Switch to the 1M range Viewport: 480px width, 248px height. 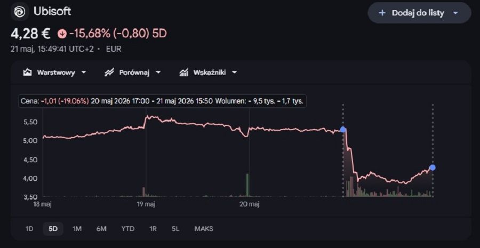pyautogui.click(x=77, y=229)
